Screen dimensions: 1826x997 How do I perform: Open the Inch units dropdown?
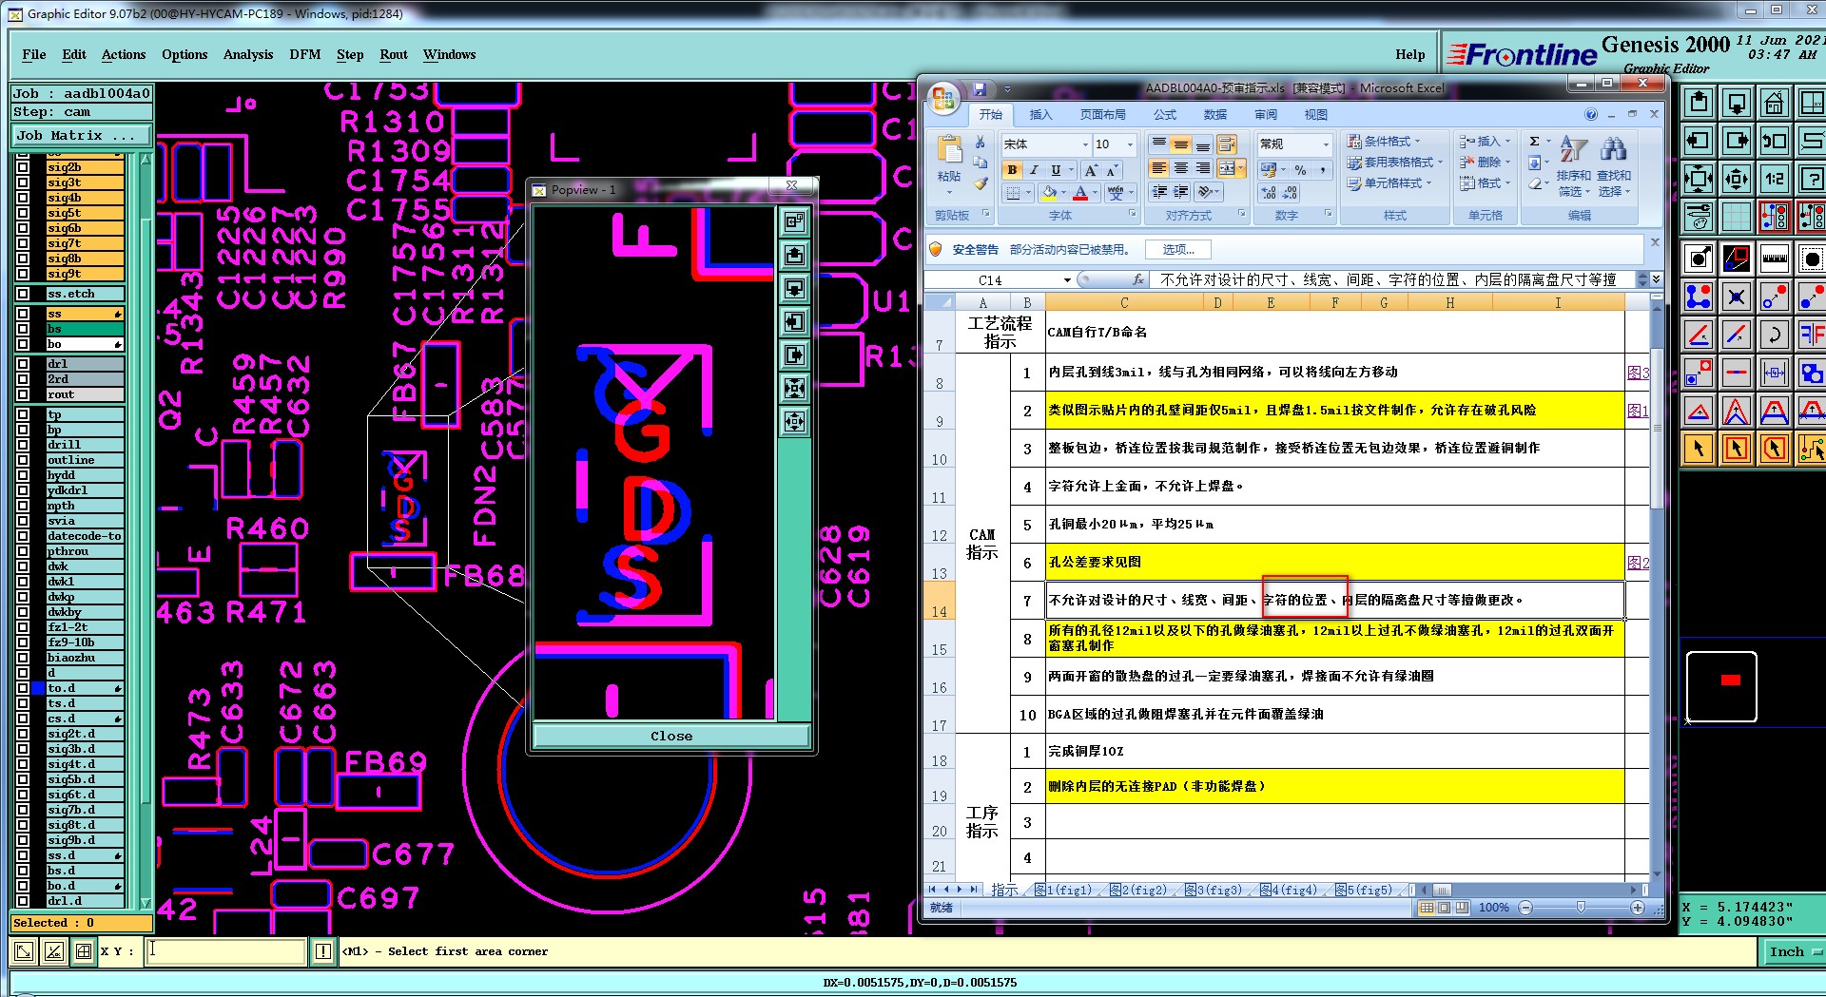click(x=1793, y=951)
